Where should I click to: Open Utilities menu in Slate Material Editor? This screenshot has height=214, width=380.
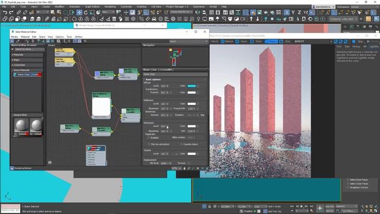coord(78,37)
